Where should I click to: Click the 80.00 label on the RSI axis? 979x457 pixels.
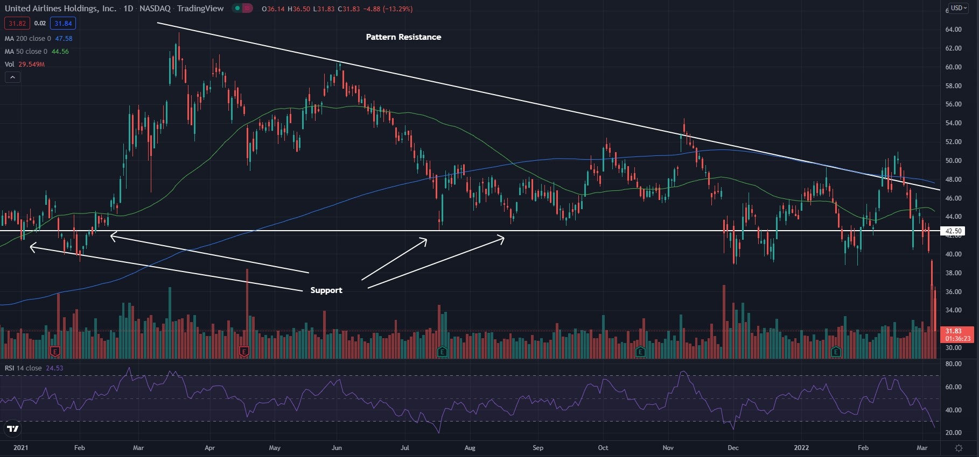[x=953, y=364]
